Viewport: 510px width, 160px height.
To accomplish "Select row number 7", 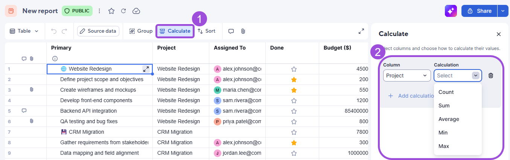I will (x=9, y=132).
